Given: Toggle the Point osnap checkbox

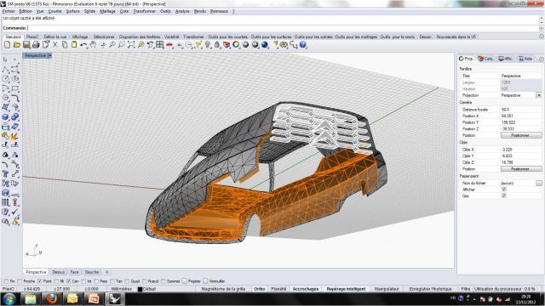Looking at the screenshot, I should click(40, 281).
